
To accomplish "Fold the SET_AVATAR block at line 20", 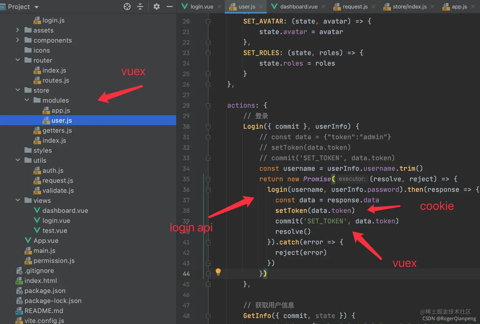I will pyautogui.click(x=208, y=21).
